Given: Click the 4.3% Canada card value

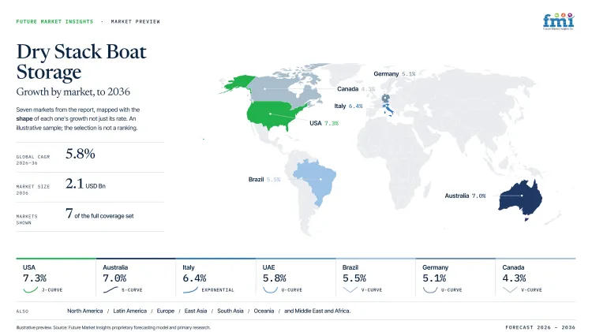Looking at the screenshot, I should 514,278.
